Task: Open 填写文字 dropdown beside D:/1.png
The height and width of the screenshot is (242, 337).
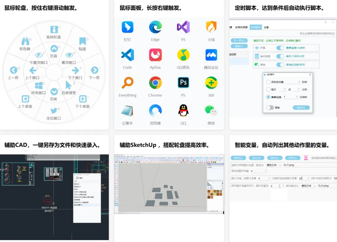Action: tap(274, 165)
